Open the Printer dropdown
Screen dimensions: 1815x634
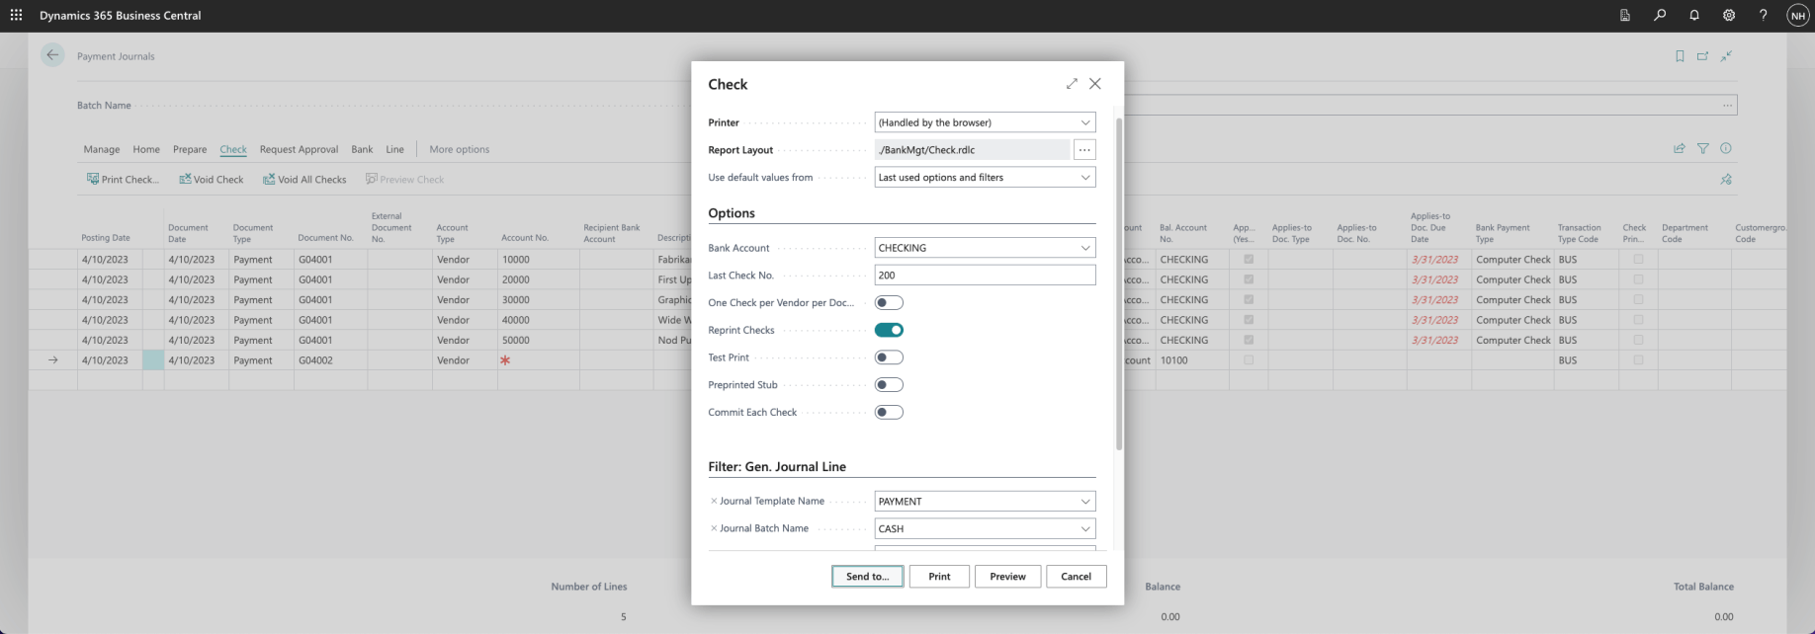985,122
